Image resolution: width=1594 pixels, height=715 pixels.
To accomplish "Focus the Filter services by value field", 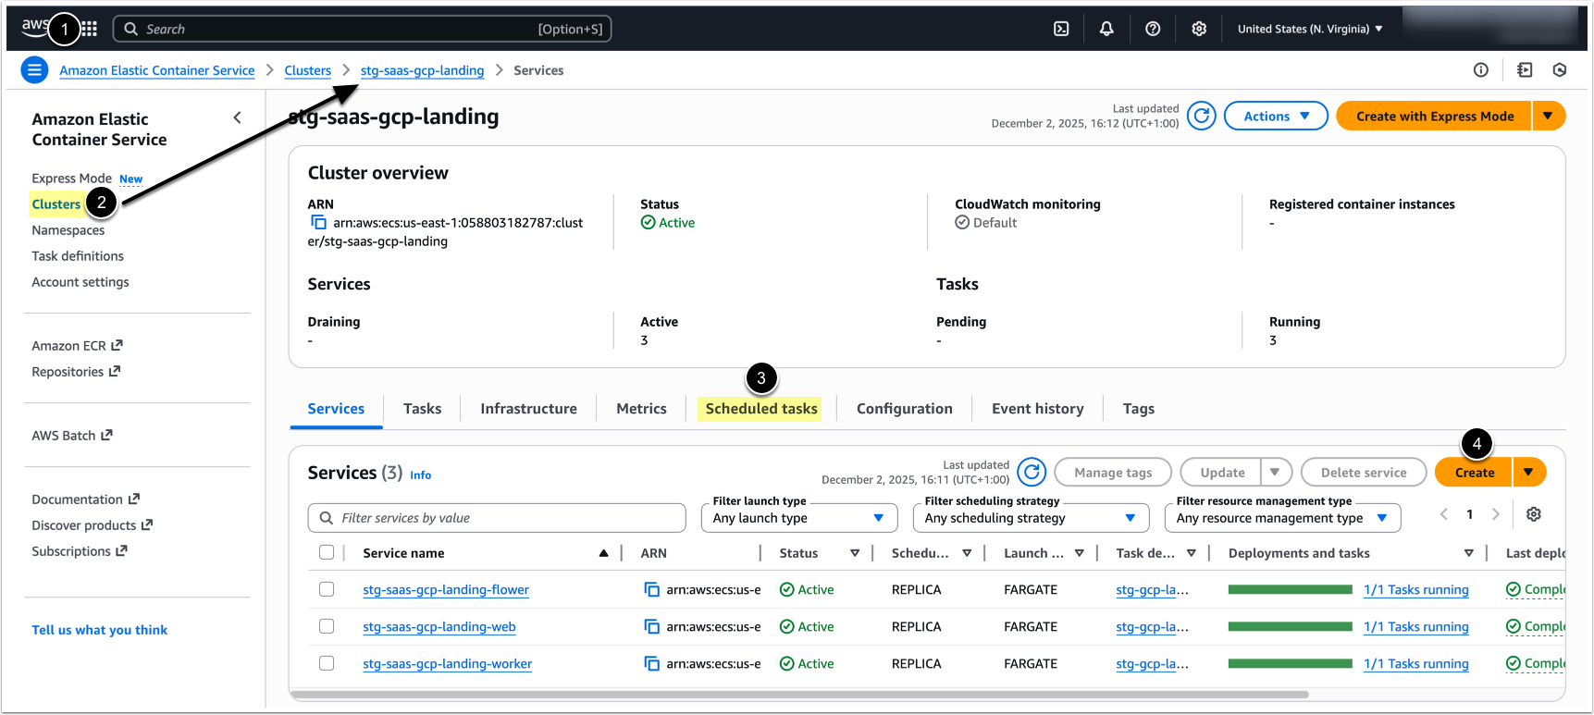I will coord(498,518).
